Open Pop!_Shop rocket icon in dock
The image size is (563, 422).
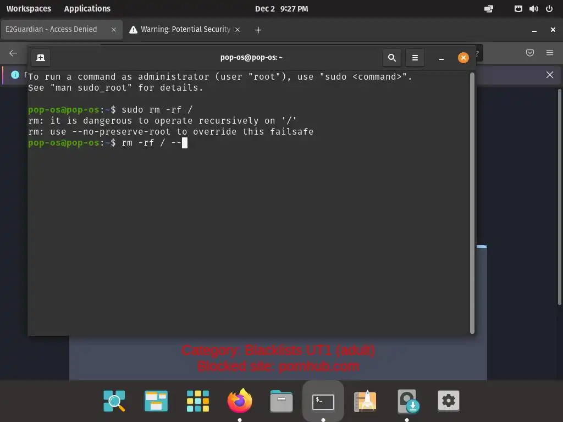[365, 401]
